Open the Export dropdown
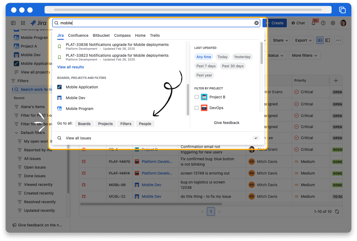357x241 pixels. pos(303,40)
